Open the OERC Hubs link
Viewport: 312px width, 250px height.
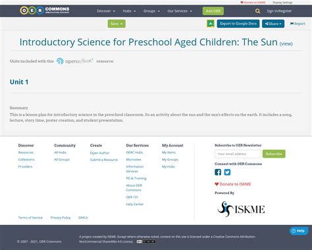click(x=134, y=152)
